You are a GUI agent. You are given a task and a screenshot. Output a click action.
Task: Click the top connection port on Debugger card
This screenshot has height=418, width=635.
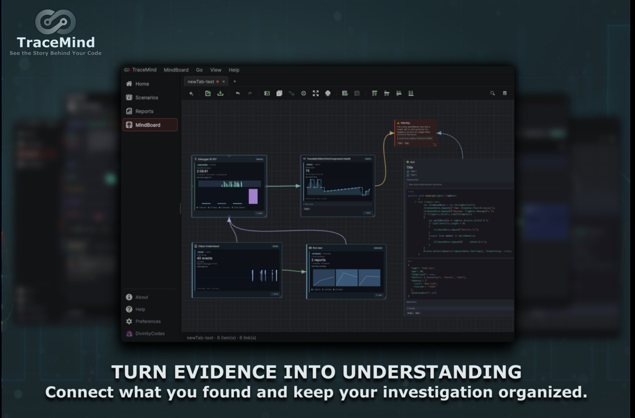pos(229,155)
